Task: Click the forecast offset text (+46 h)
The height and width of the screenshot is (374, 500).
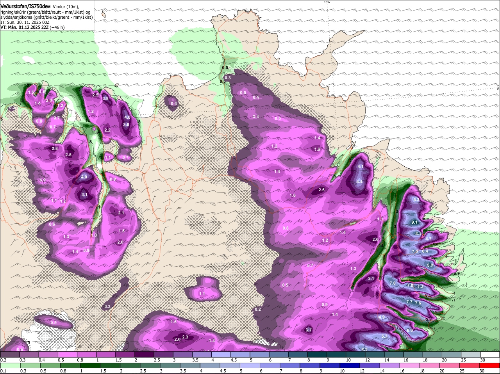Action: (57, 27)
